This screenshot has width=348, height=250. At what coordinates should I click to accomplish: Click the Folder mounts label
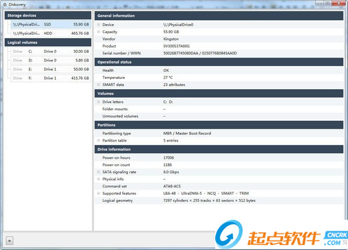(115, 109)
